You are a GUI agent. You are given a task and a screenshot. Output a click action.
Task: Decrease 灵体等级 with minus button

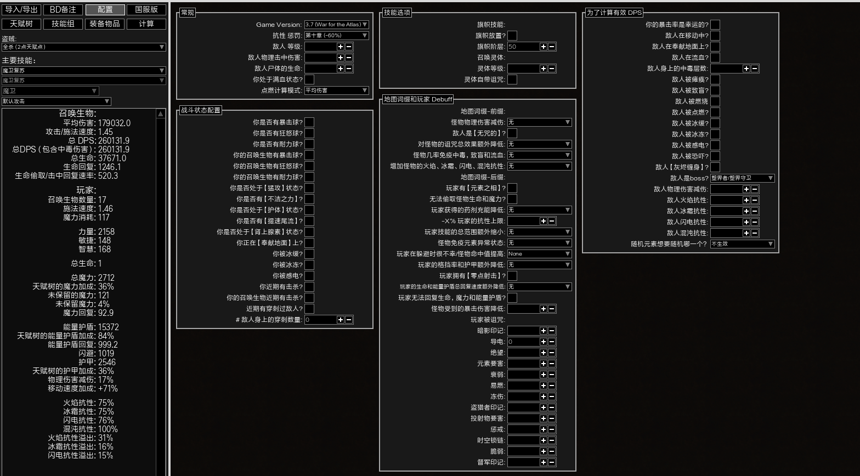pyautogui.click(x=552, y=69)
